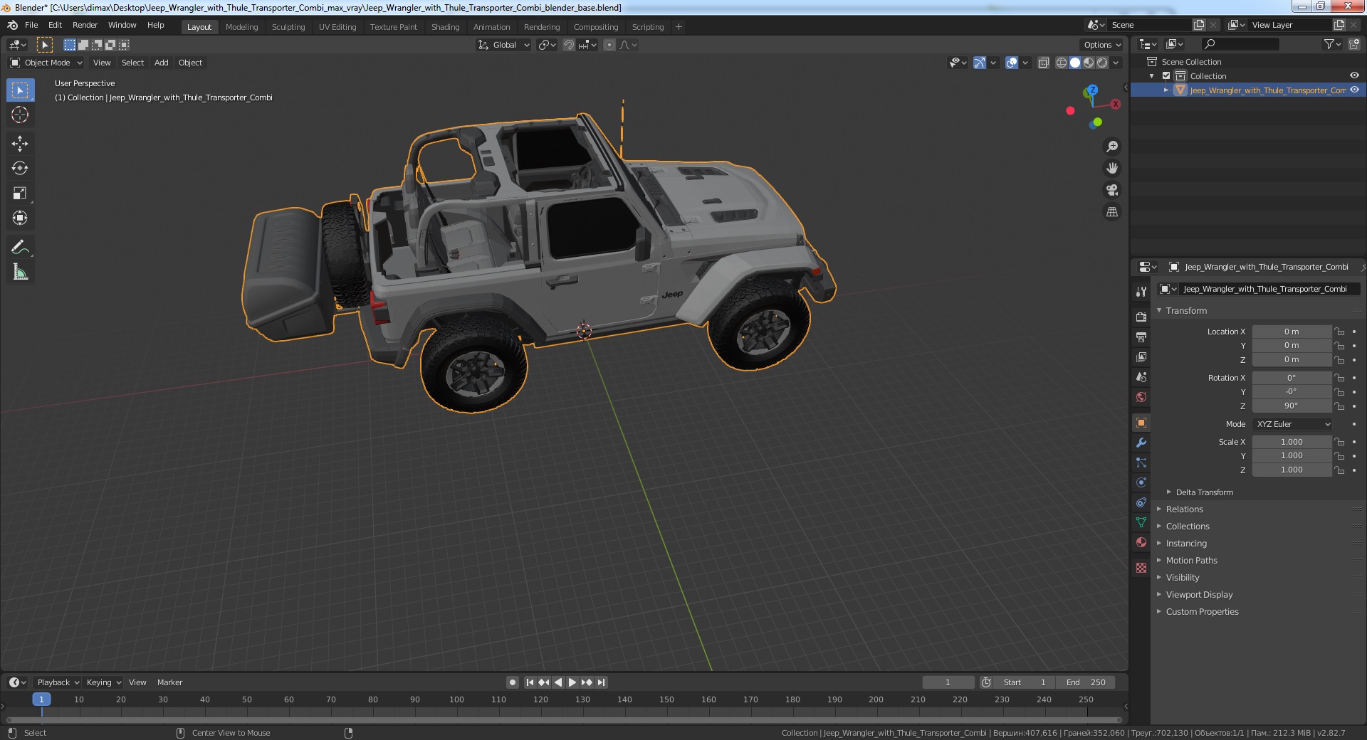Viewport: 1367px width, 740px height.
Task: Open the File menu
Action: point(31,25)
